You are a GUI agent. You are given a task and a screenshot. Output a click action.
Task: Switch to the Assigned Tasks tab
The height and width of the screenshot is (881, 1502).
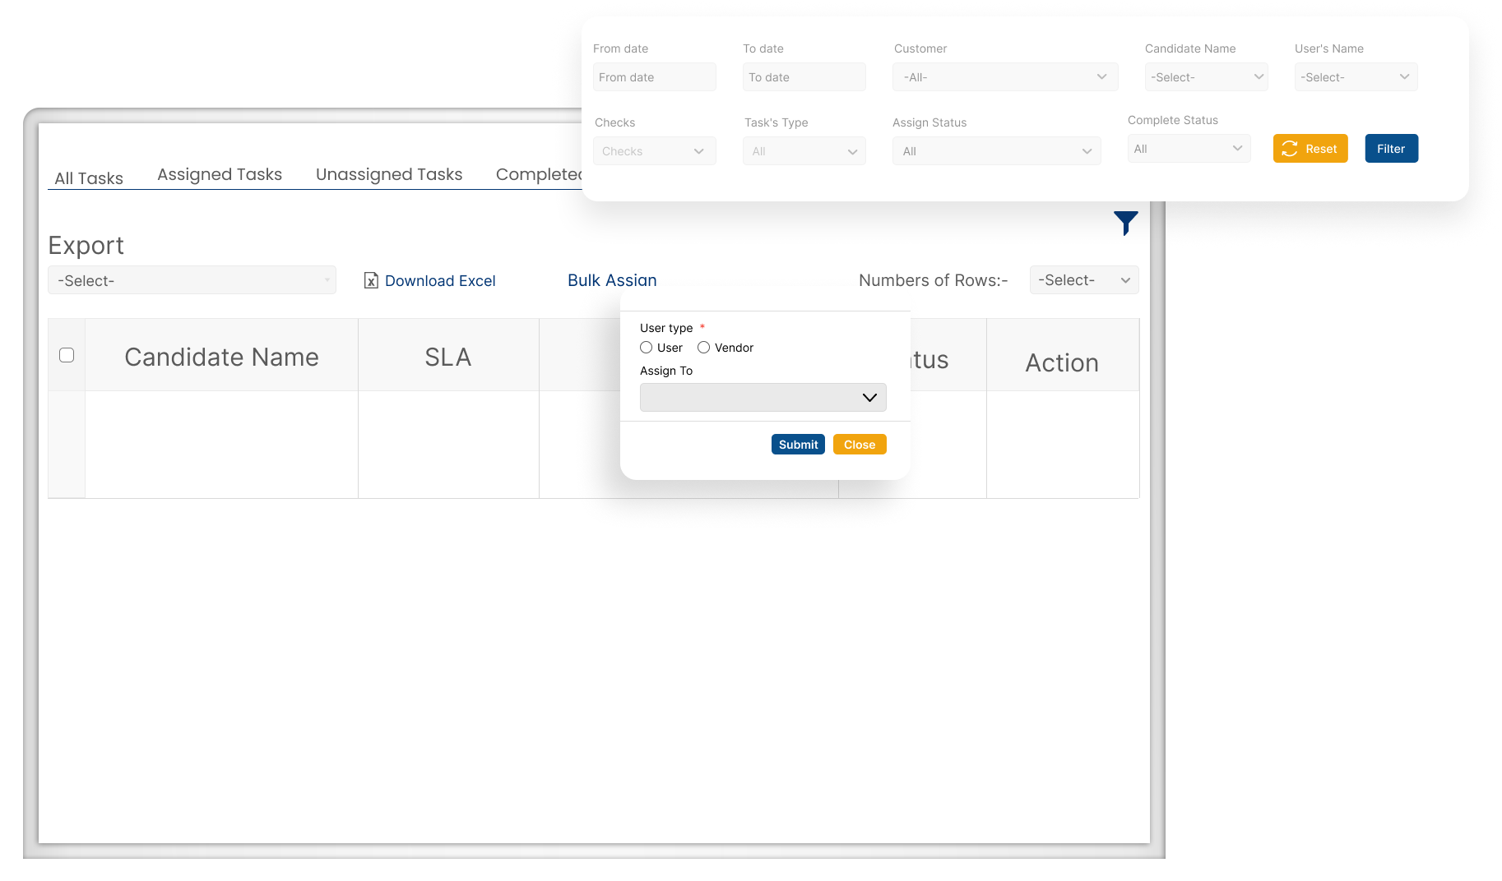[220, 174]
